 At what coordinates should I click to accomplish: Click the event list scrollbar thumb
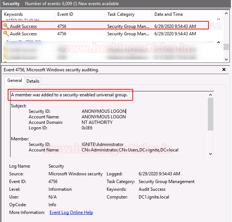tap(226, 47)
